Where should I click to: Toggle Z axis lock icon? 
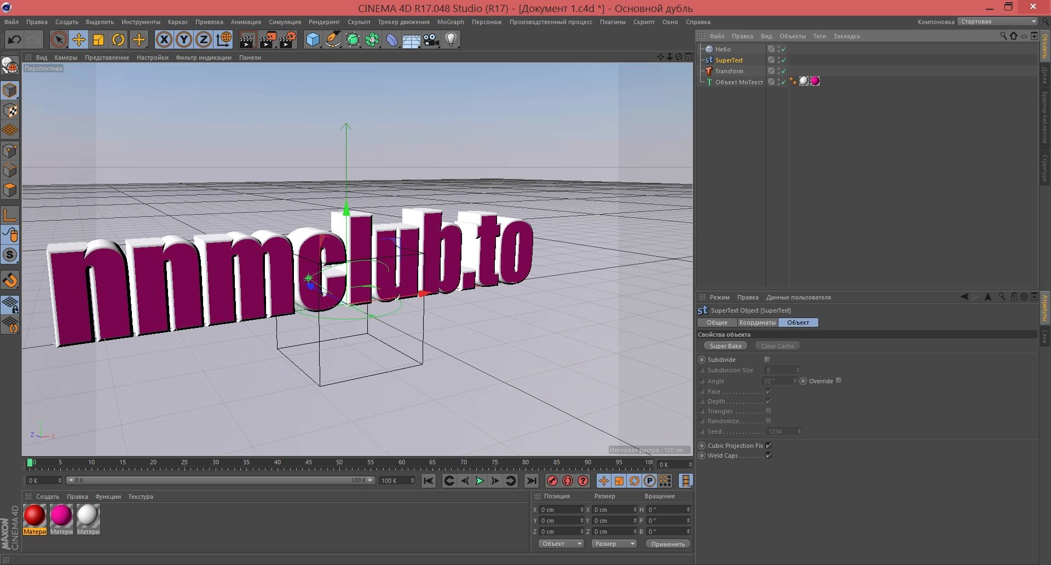(204, 39)
